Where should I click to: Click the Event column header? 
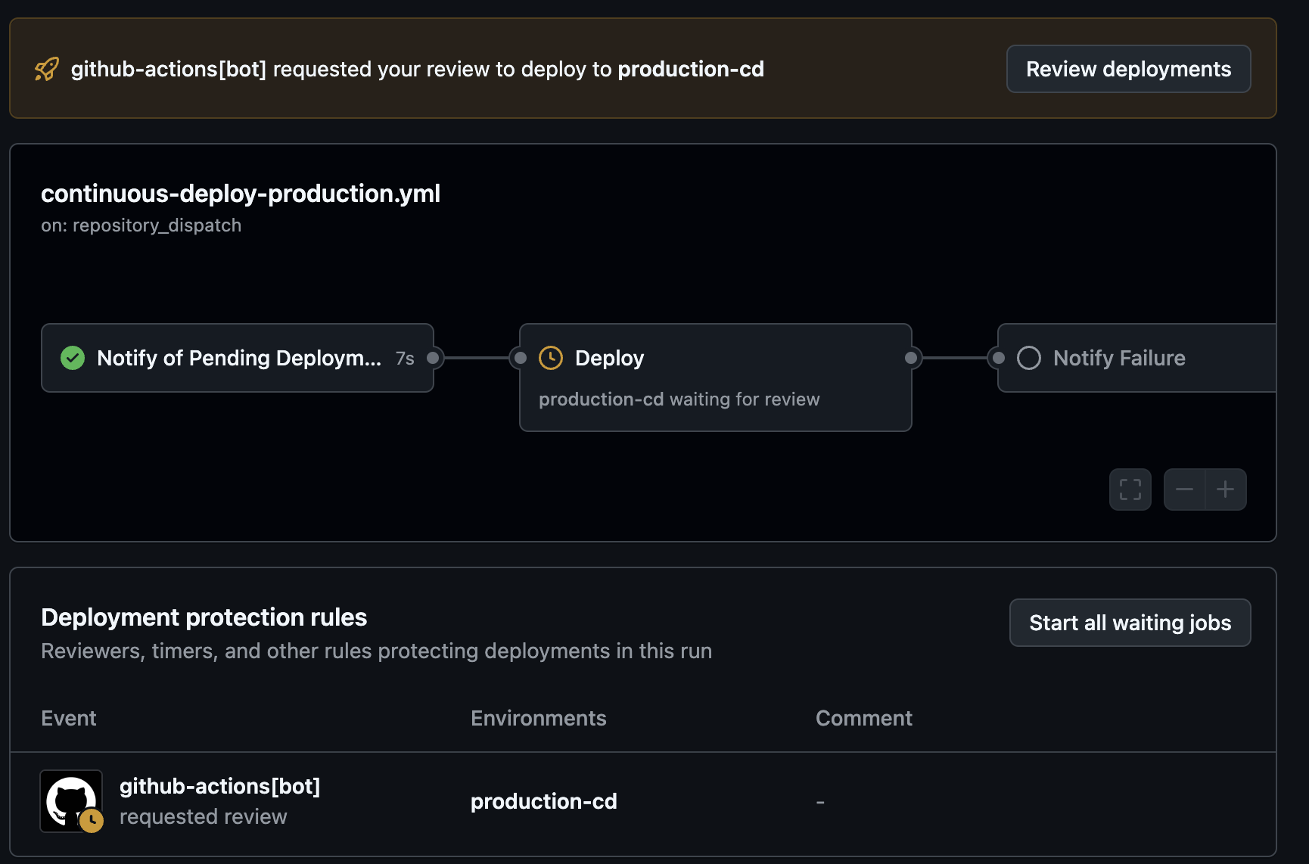point(68,717)
